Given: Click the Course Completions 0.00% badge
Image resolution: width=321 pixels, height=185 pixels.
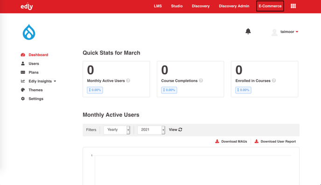Looking at the screenshot, I should 169,90.
